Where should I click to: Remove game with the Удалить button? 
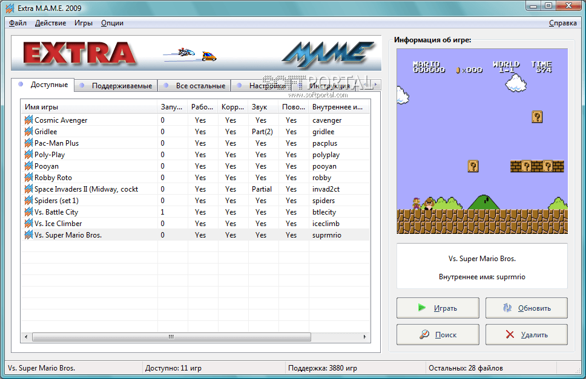[526, 334]
